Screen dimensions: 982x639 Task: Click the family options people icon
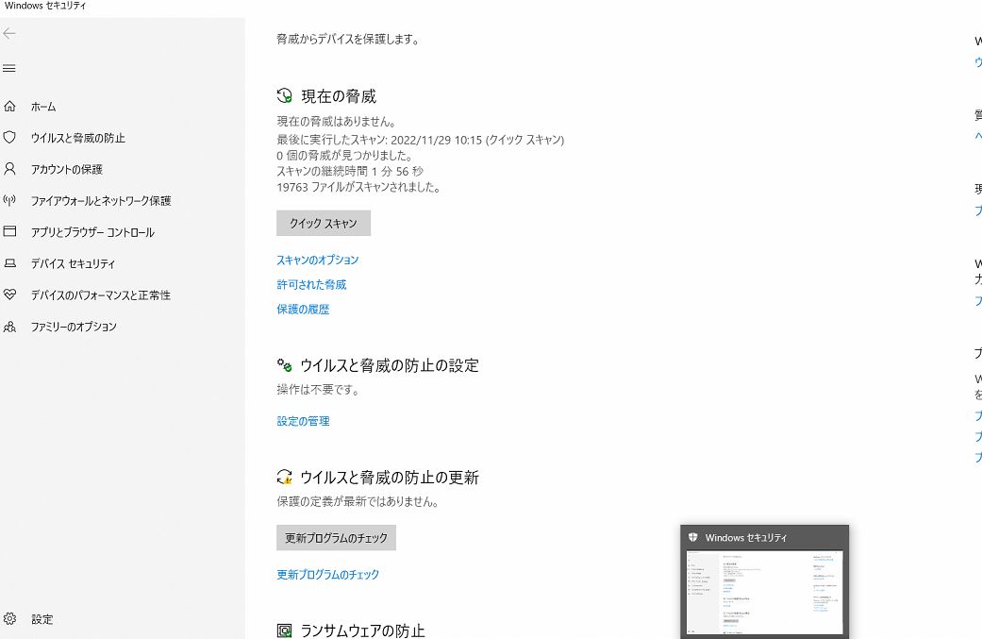(10, 327)
